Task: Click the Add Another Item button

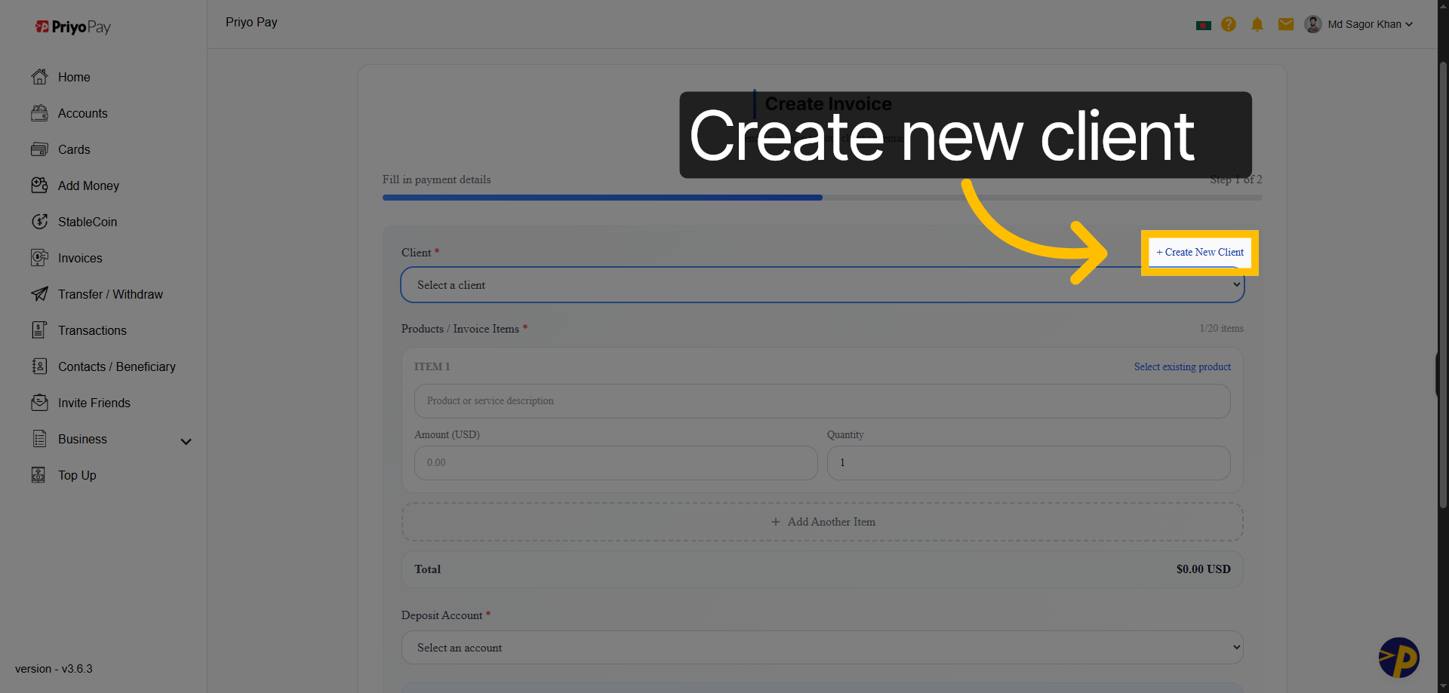Action: coord(823,522)
